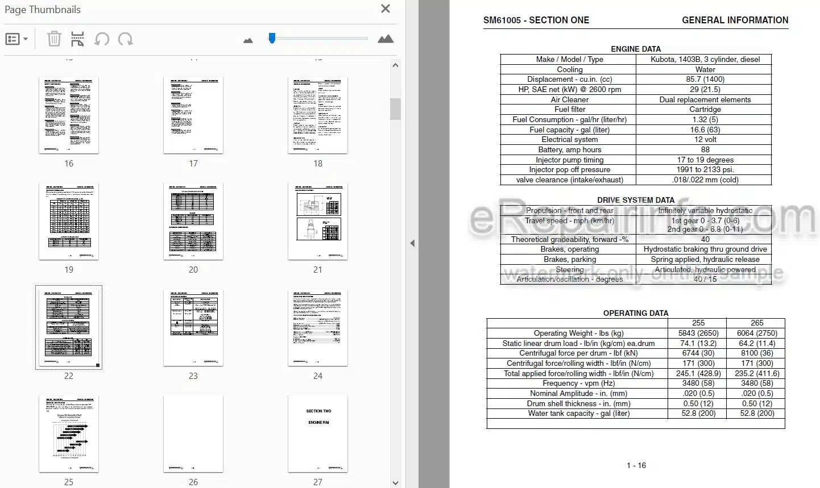
Task: Click Brakes, parking row label
Action: point(570,260)
